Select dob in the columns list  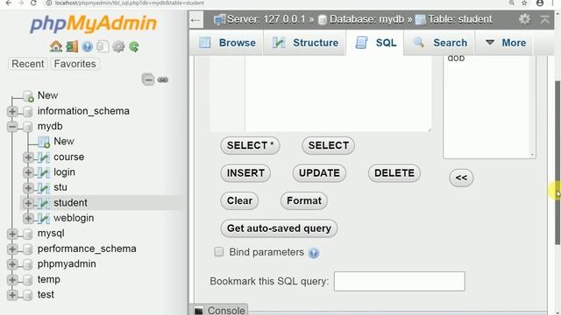click(x=456, y=59)
